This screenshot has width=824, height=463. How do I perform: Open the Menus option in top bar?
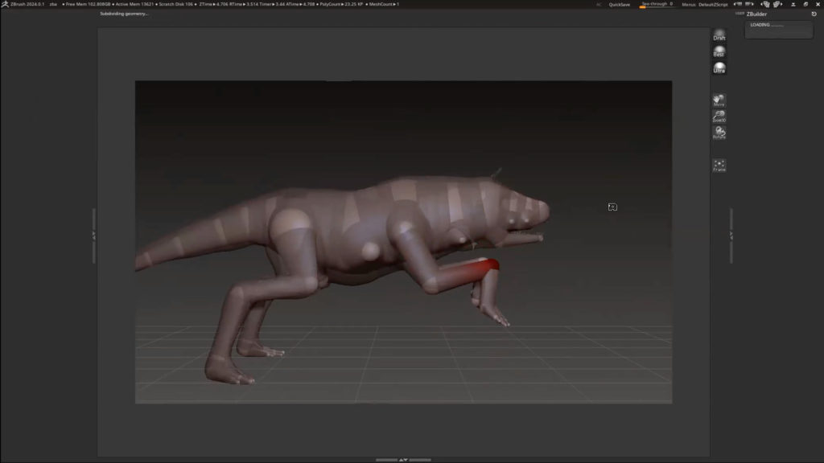pyautogui.click(x=689, y=4)
